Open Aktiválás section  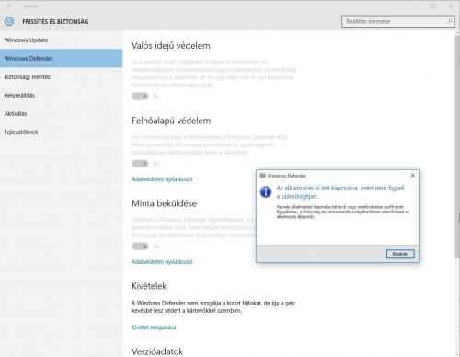[x=61, y=114]
